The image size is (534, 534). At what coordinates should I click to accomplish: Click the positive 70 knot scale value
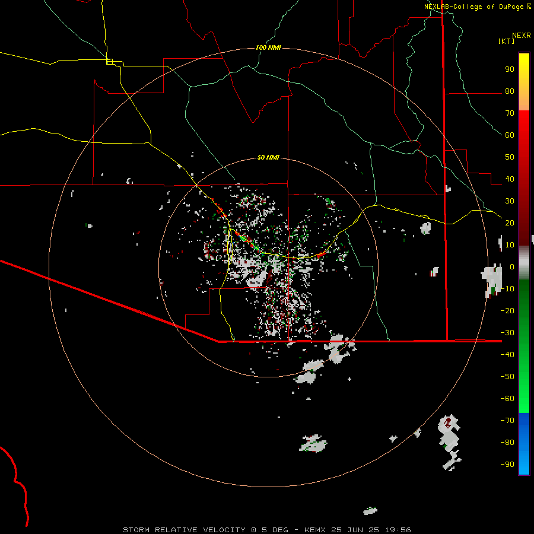tap(510, 113)
